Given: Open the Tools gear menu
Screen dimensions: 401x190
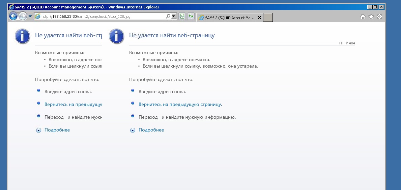Looking at the screenshot, I should point(379,16).
